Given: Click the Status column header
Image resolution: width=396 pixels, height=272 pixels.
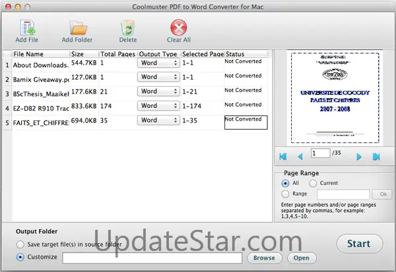Looking at the screenshot, I should [246, 54].
